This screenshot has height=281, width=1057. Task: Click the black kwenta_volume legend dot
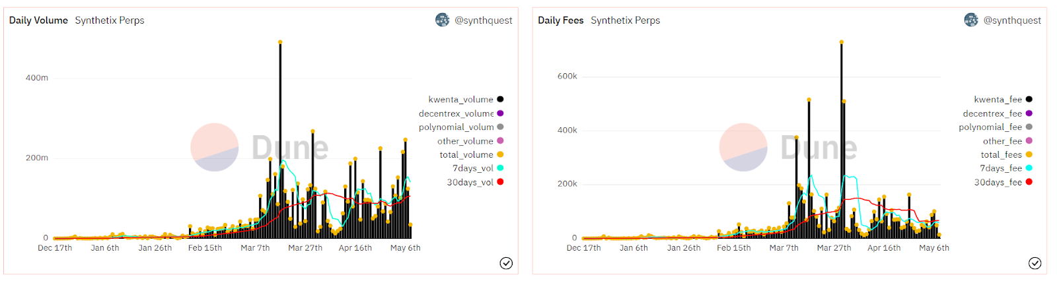(500, 100)
